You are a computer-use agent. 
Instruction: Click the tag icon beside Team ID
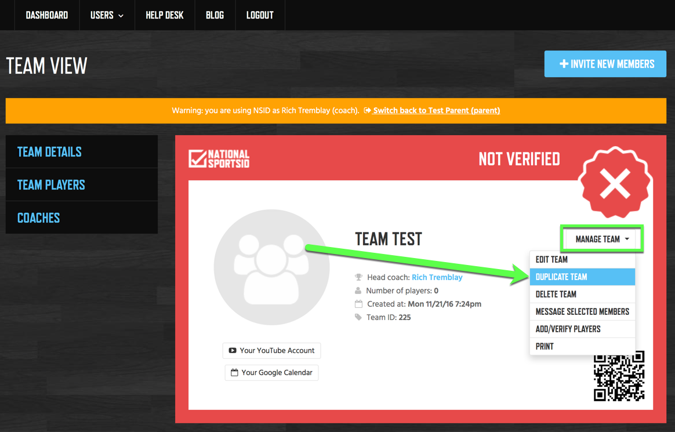358,317
